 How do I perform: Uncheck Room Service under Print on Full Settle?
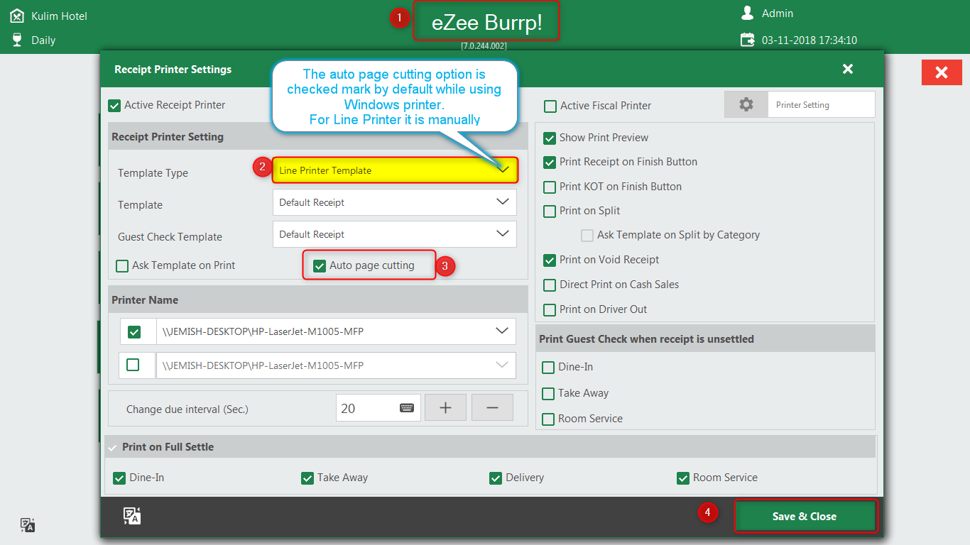tap(683, 478)
